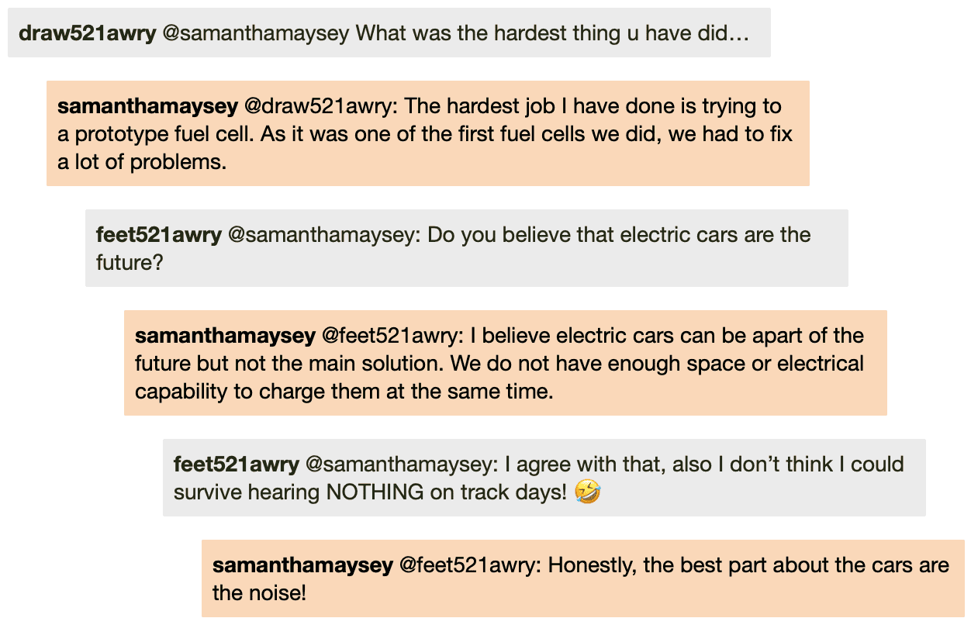Select the reply about car noise
The height and width of the screenshot is (625, 971).
[x=583, y=578]
